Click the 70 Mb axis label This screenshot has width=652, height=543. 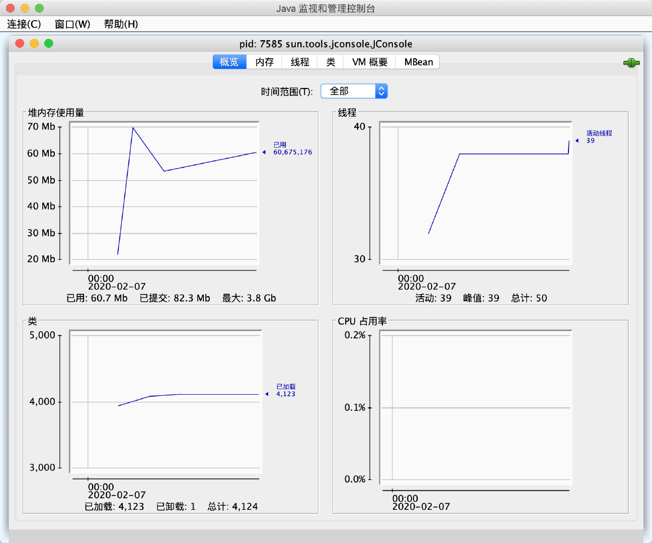pyautogui.click(x=41, y=127)
